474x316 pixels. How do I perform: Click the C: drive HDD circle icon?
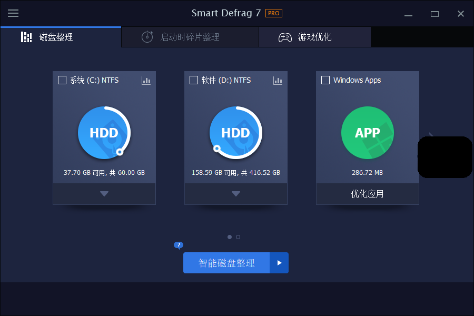pos(104,133)
